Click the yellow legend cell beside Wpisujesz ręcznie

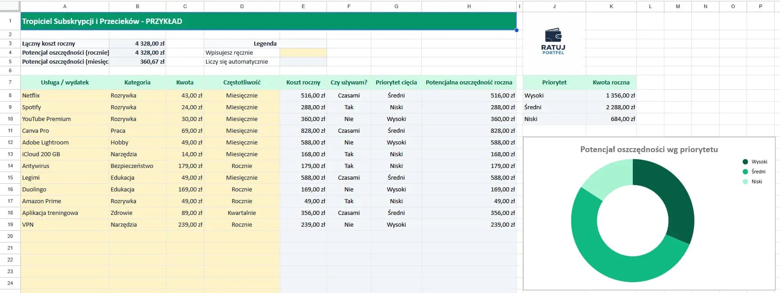tap(303, 52)
